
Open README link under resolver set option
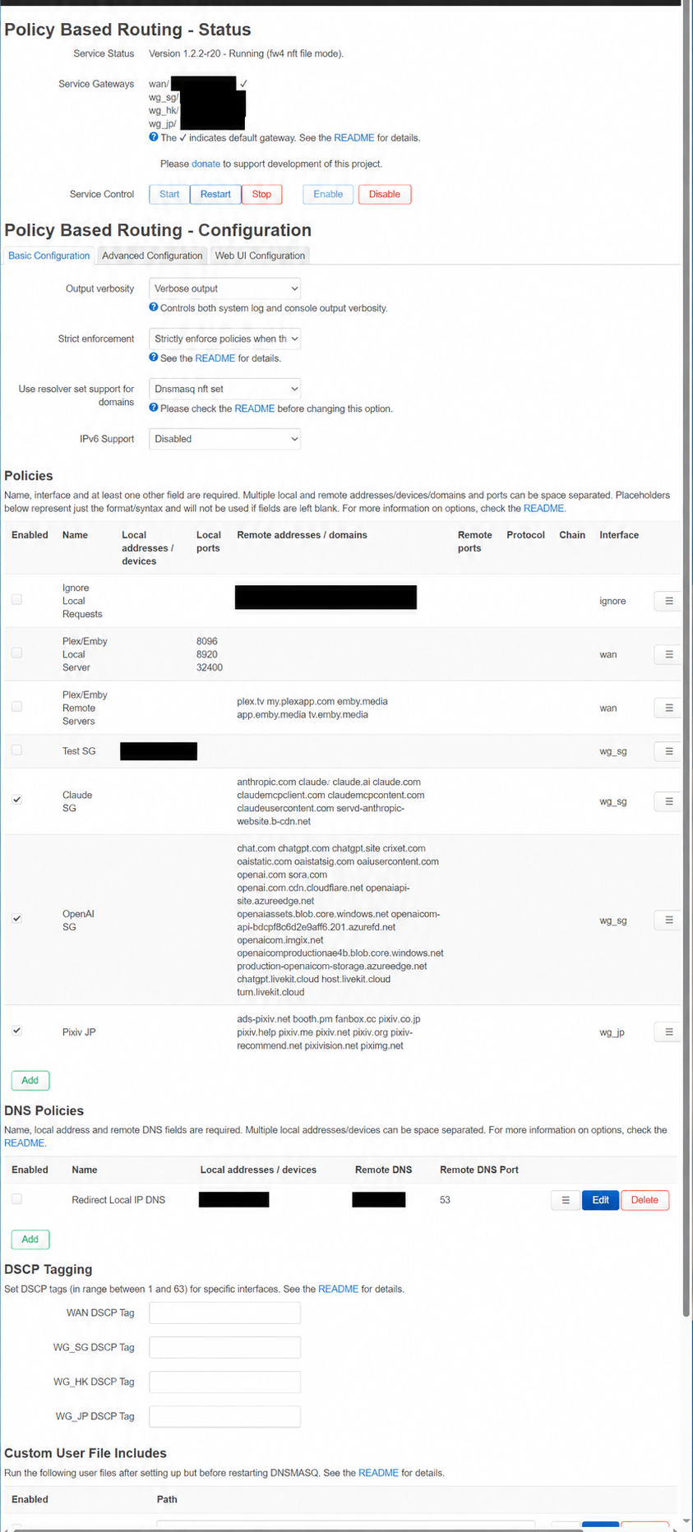click(x=255, y=408)
